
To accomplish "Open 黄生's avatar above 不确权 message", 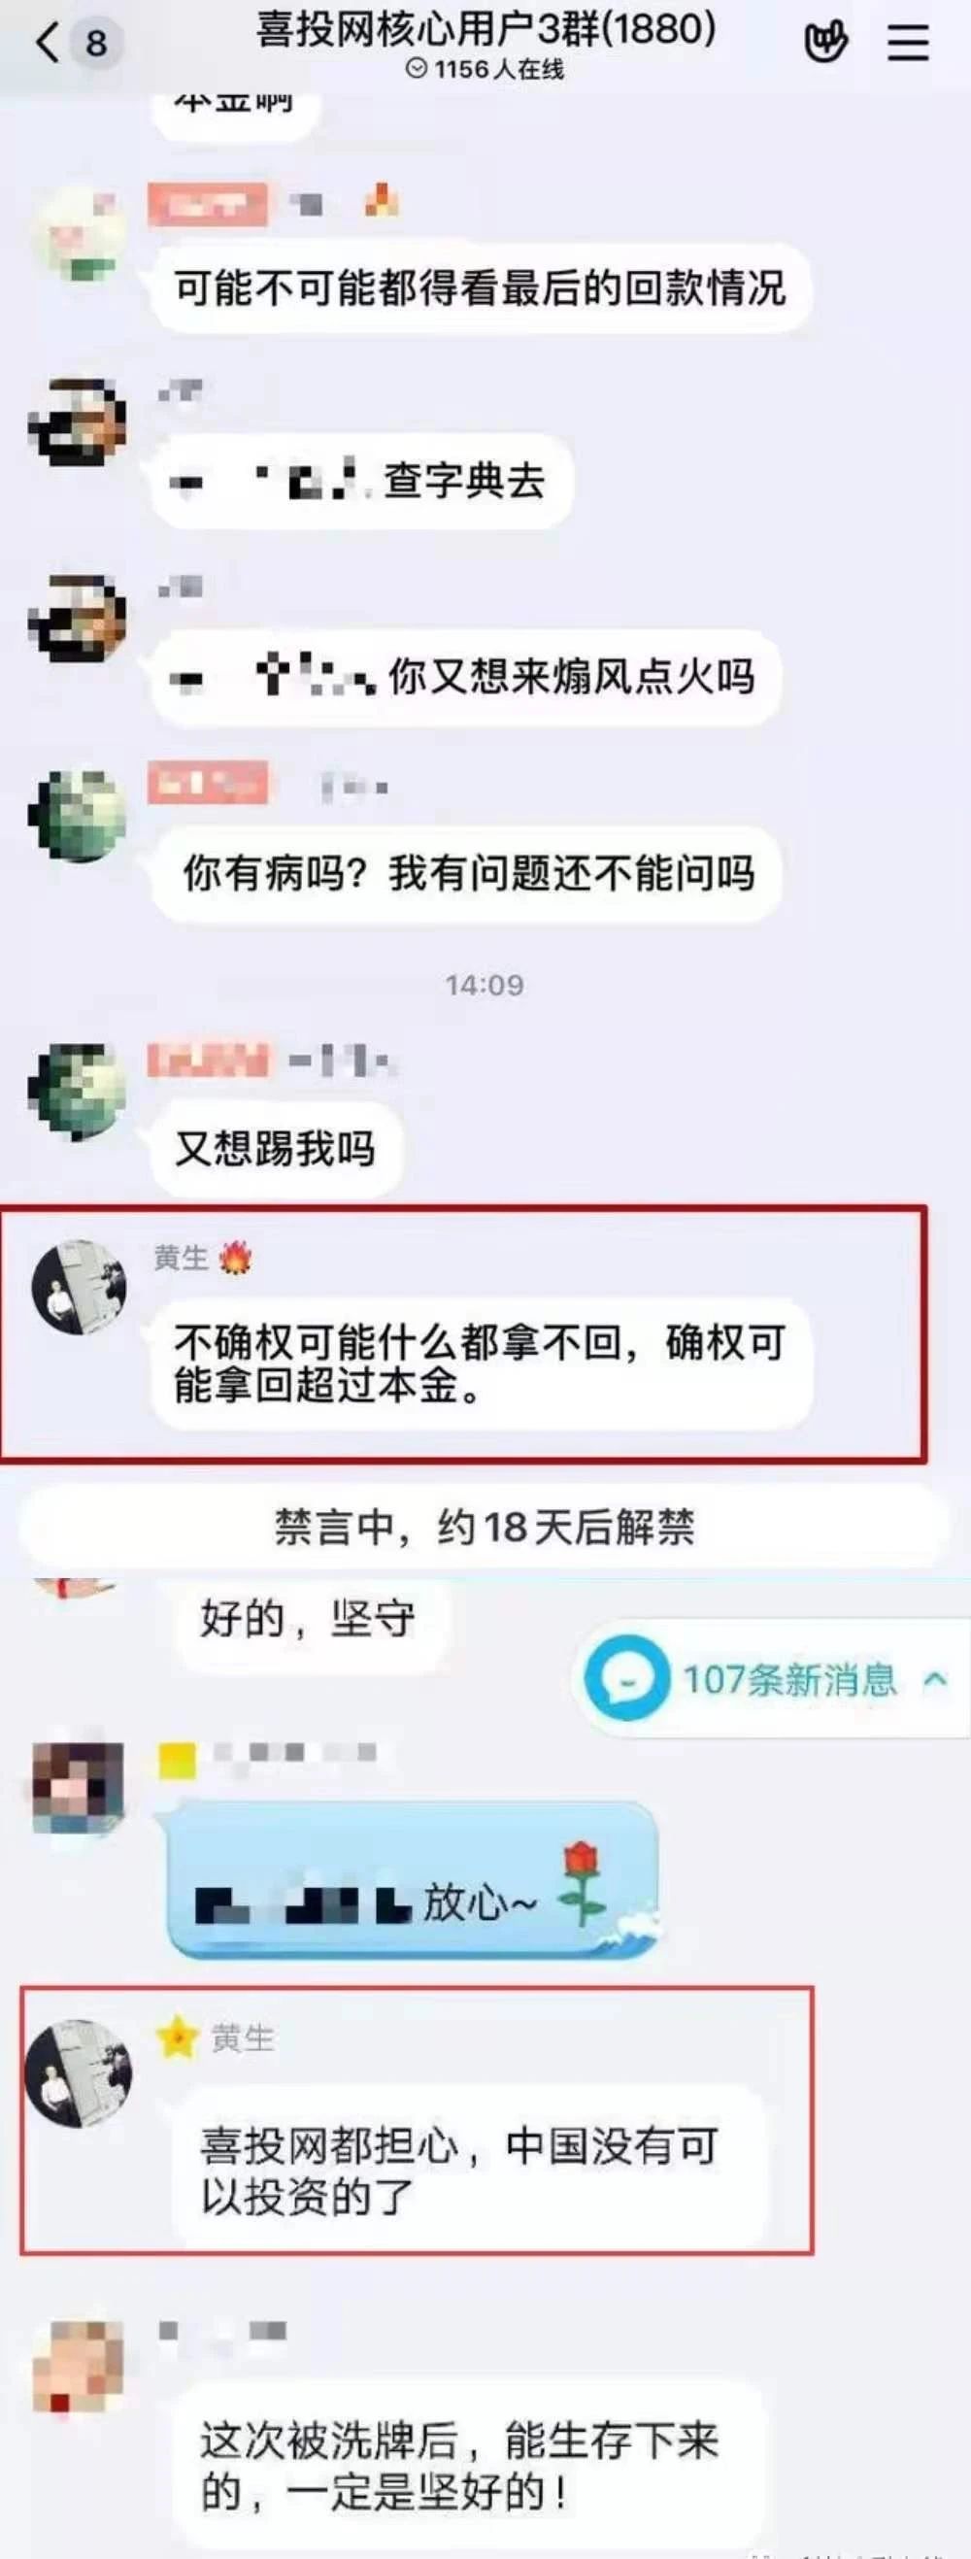I will [x=80, y=1287].
